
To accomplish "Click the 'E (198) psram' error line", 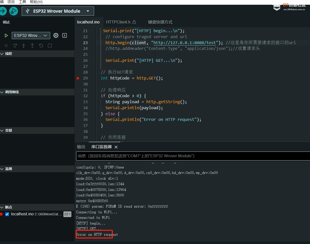I will (x=122, y=206).
